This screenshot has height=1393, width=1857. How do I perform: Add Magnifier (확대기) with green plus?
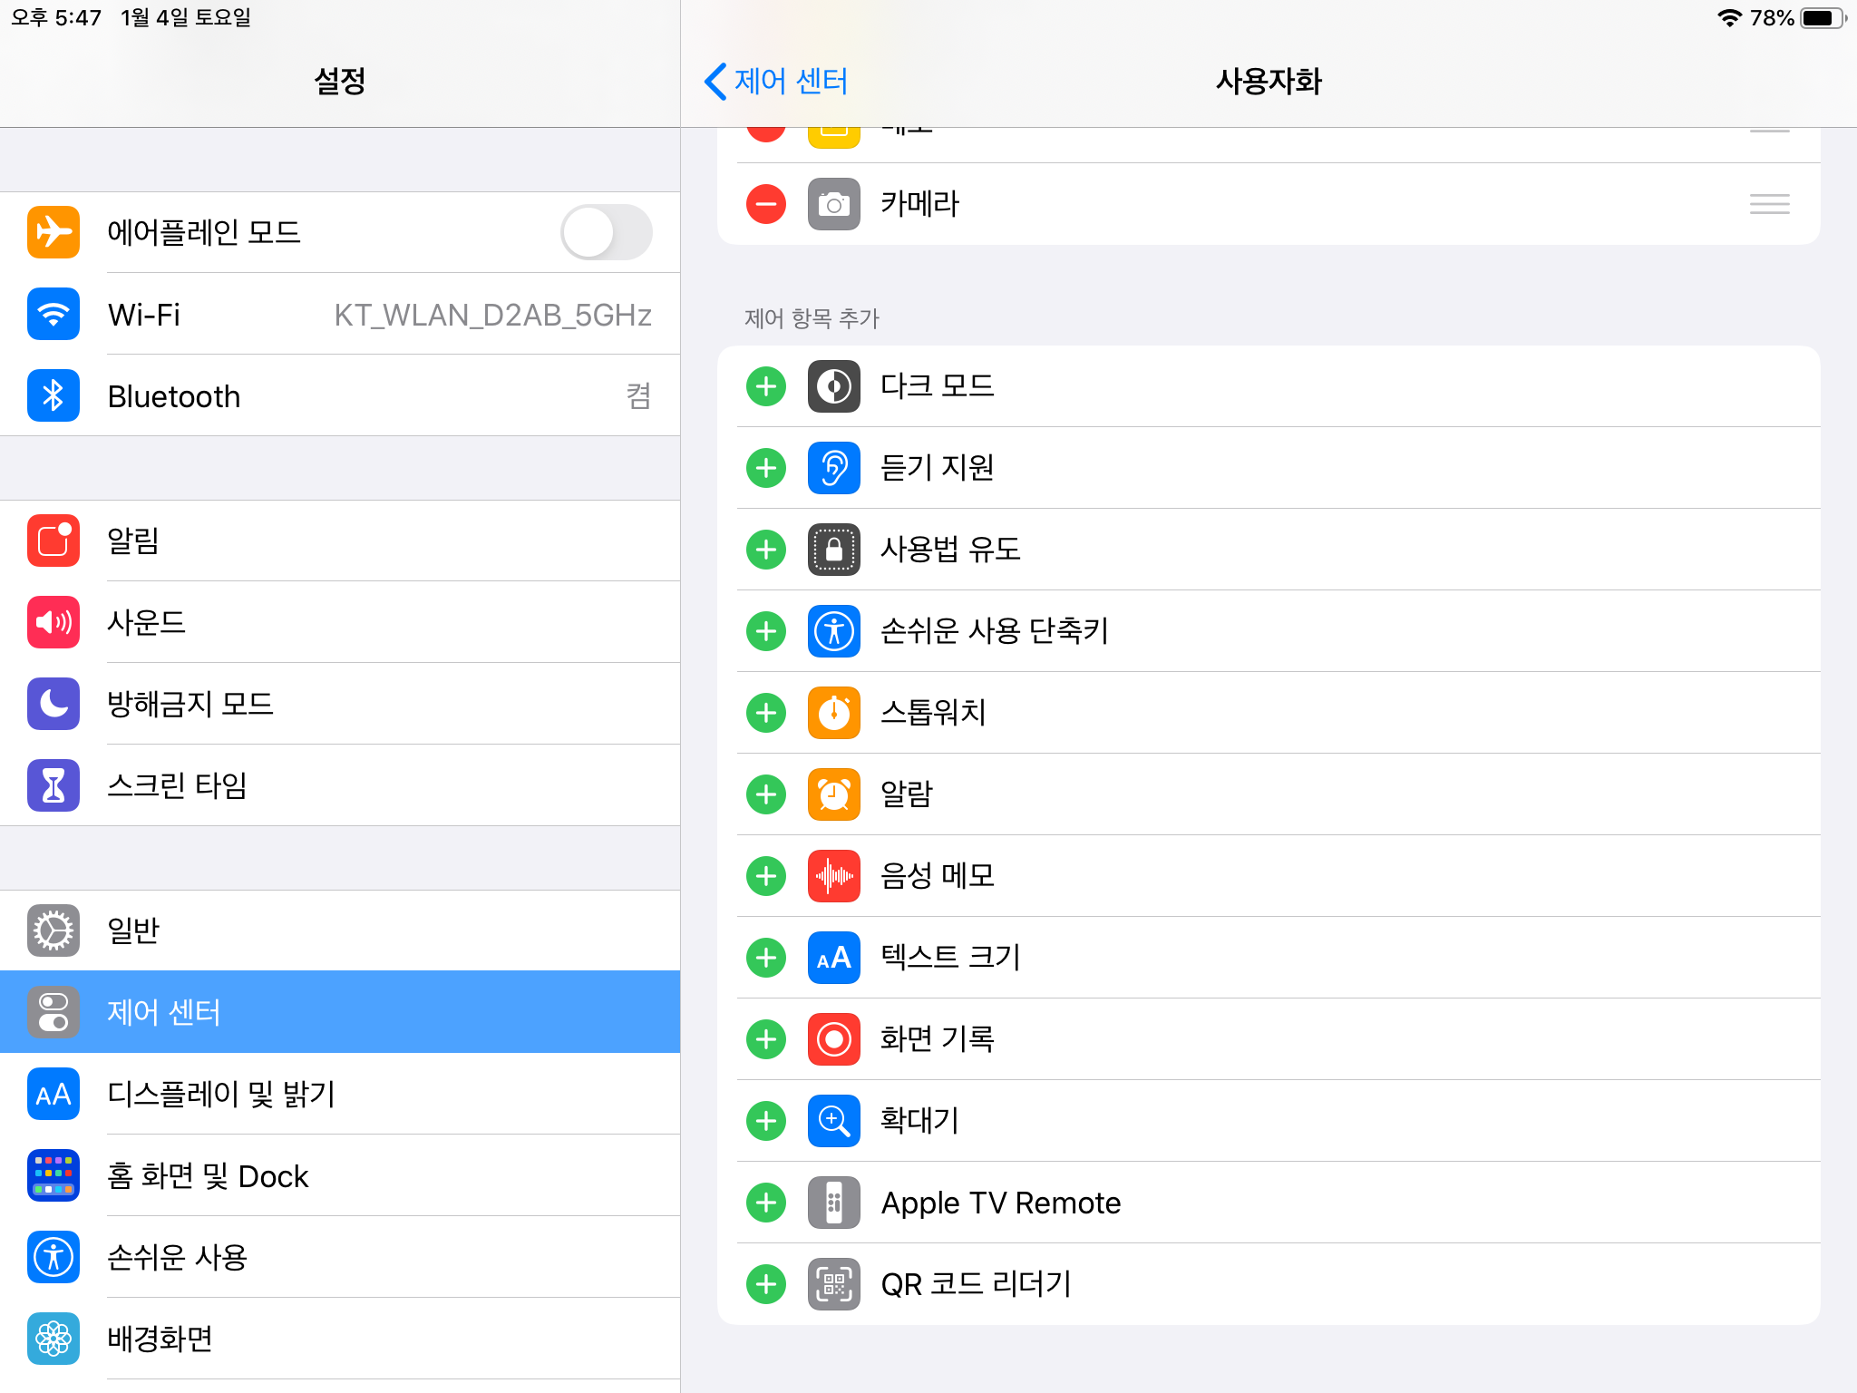coord(766,1121)
